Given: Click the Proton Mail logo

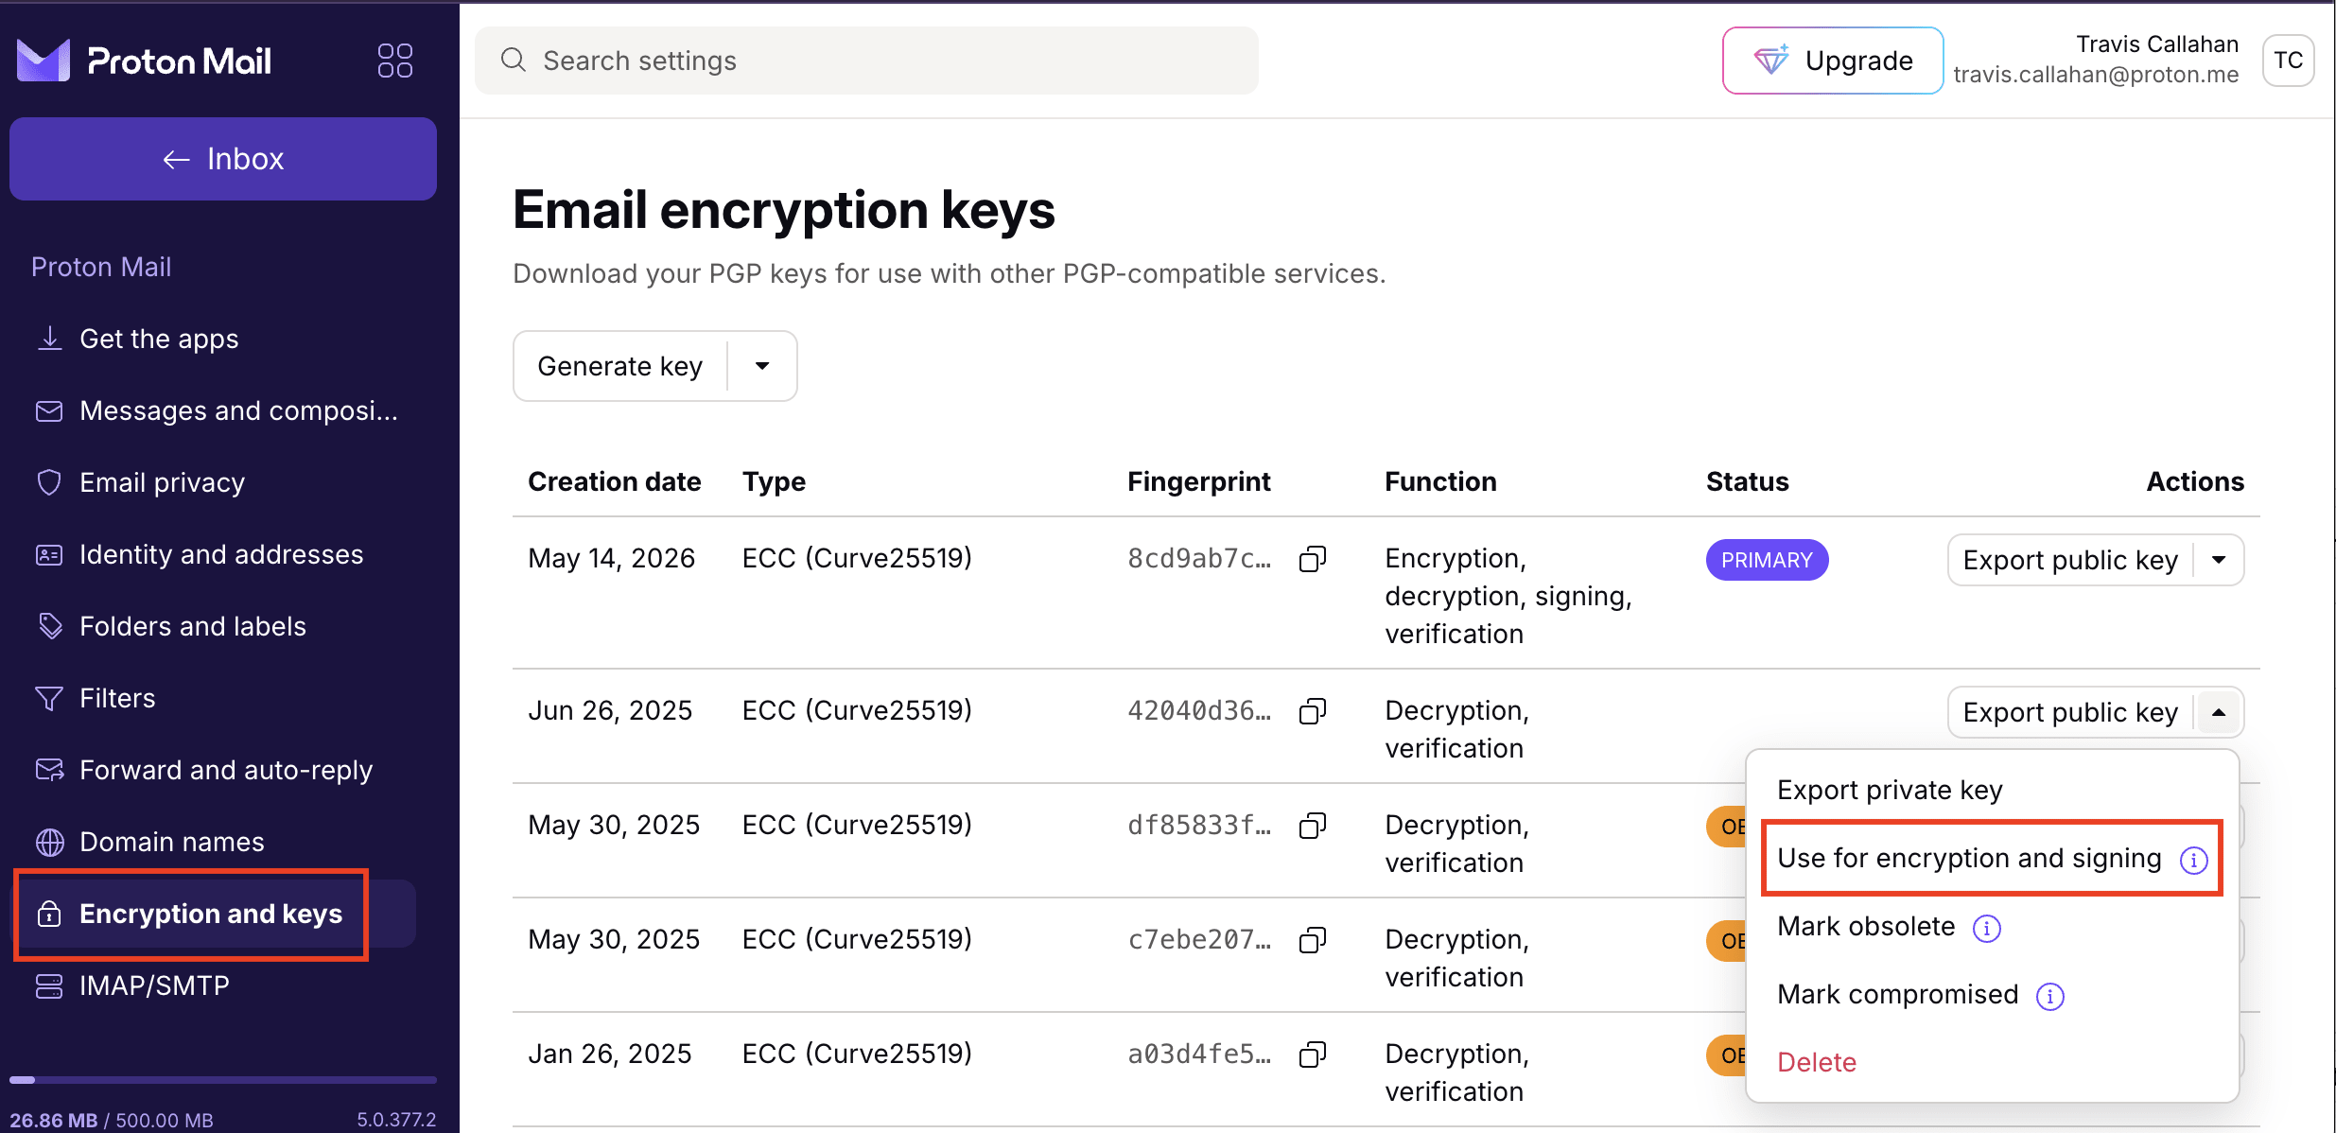Looking at the screenshot, I should coord(145,61).
